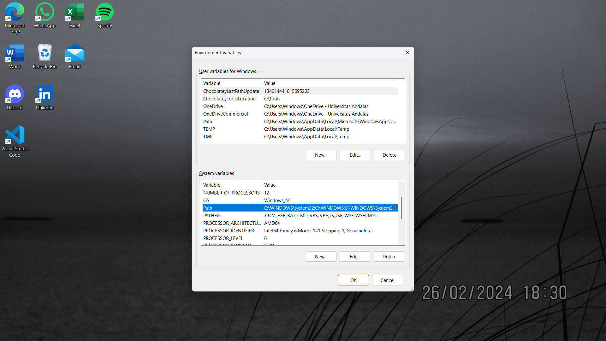Click the Email desktop shortcut
The image size is (606, 341).
pos(74,54)
